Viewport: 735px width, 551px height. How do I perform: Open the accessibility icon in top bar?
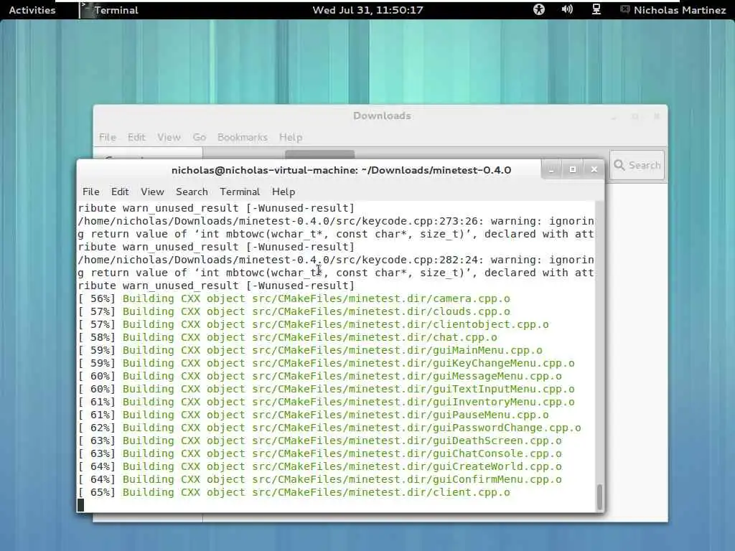tap(539, 9)
